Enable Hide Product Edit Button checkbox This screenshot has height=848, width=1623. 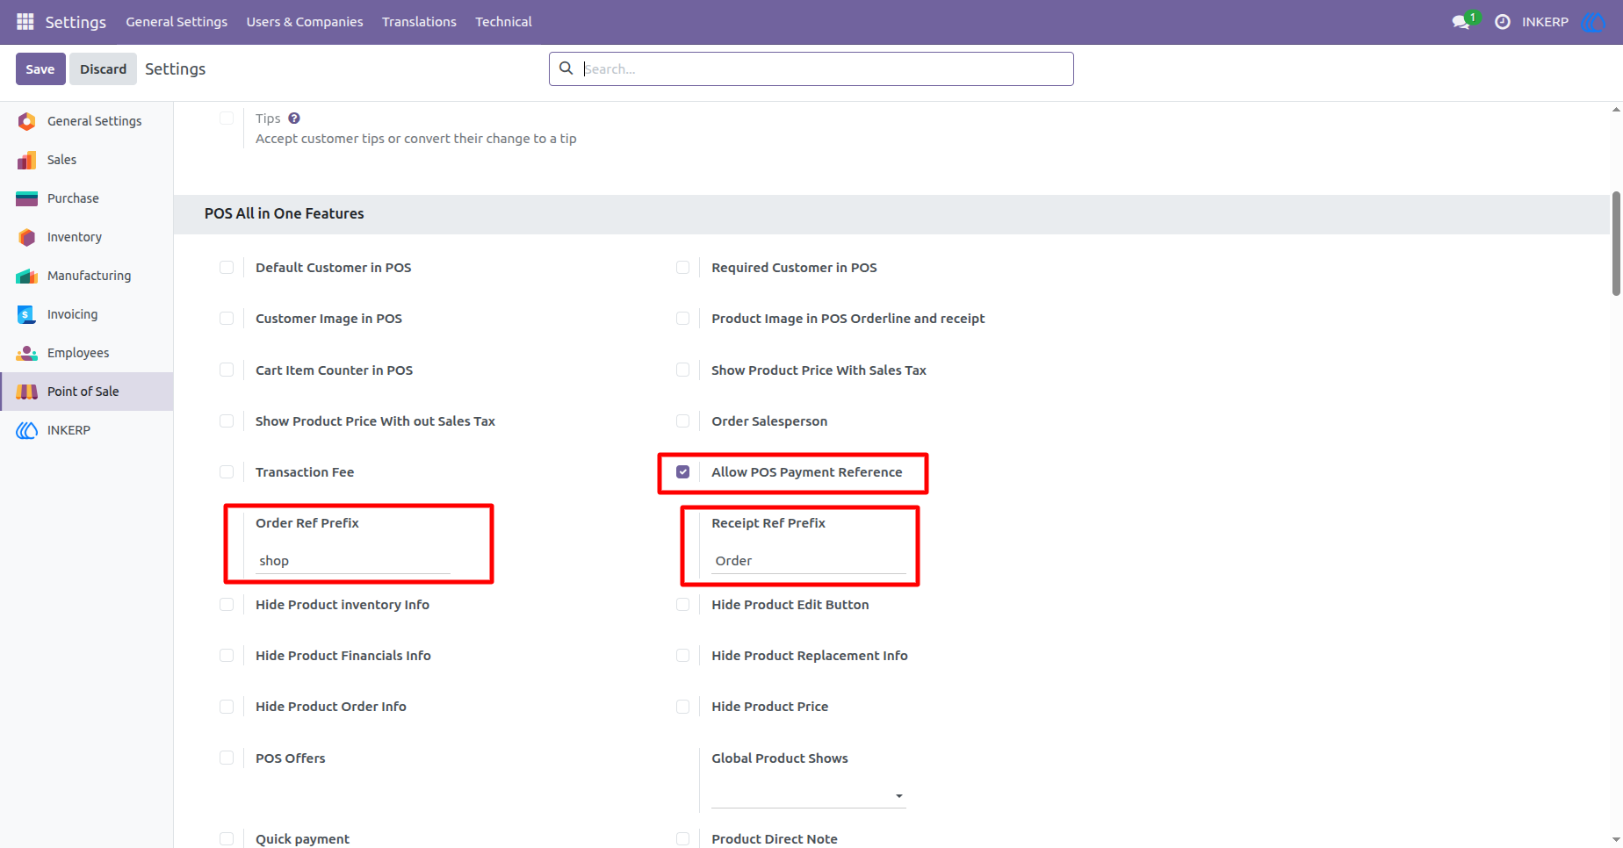(x=682, y=605)
